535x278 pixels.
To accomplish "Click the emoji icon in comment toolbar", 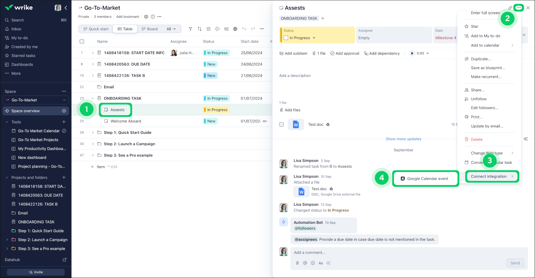I will pos(313,263).
